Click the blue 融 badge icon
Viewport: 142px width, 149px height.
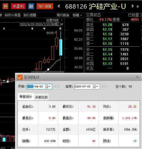click(x=31, y=6)
